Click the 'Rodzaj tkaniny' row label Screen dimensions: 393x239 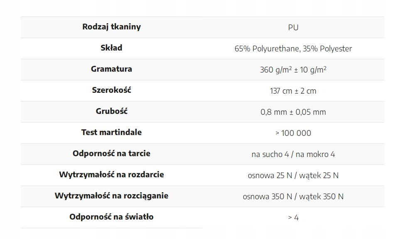pyautogui.click(x=111, y=27)
